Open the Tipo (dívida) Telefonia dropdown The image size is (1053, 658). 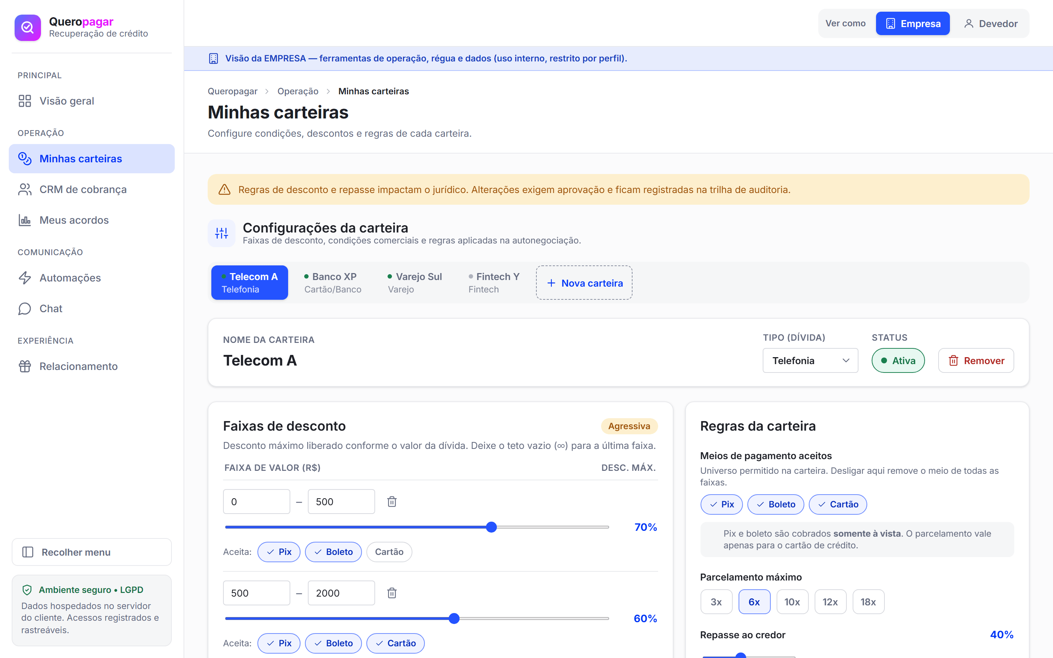[810, 360]
